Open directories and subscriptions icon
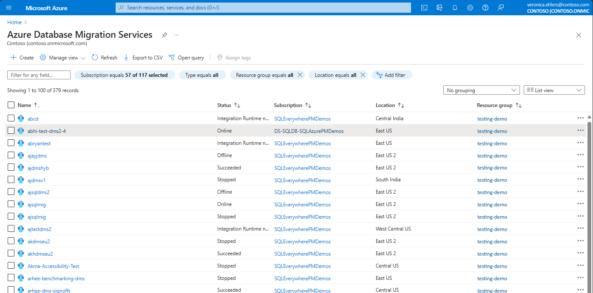This screenshot has height=293, width=593. coord(440,8)
